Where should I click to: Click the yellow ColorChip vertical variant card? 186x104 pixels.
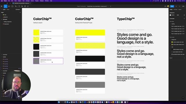pyautogui.click(x=48, y=33)
